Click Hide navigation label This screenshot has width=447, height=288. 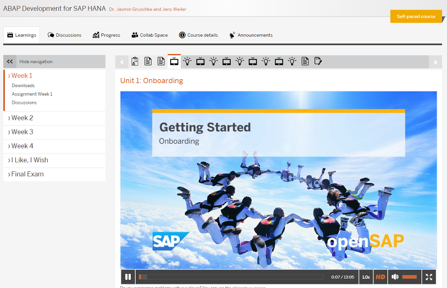click(36, 61)
